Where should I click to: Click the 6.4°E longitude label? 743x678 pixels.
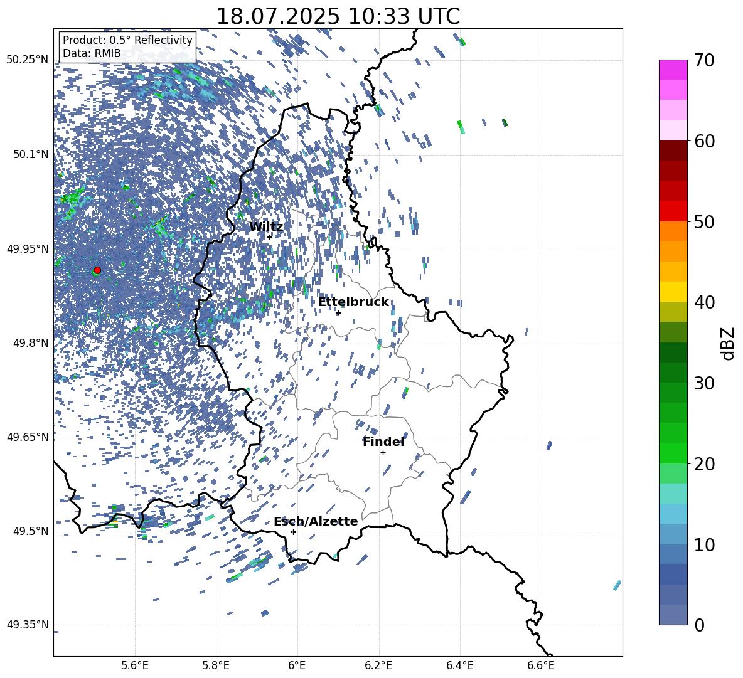pyautogui.click(x=459, y=665)
